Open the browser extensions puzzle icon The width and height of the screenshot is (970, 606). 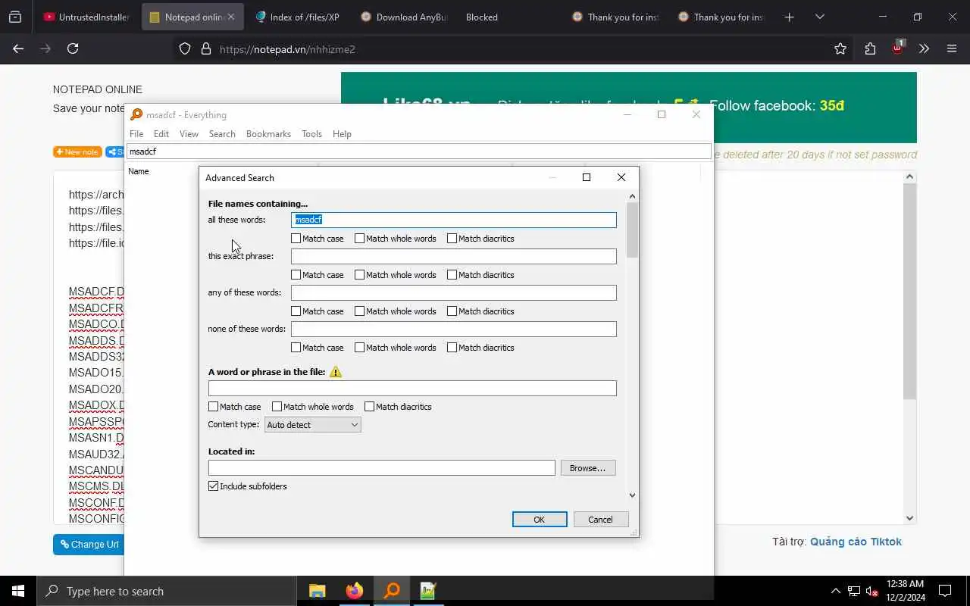(x=870, y=48)
